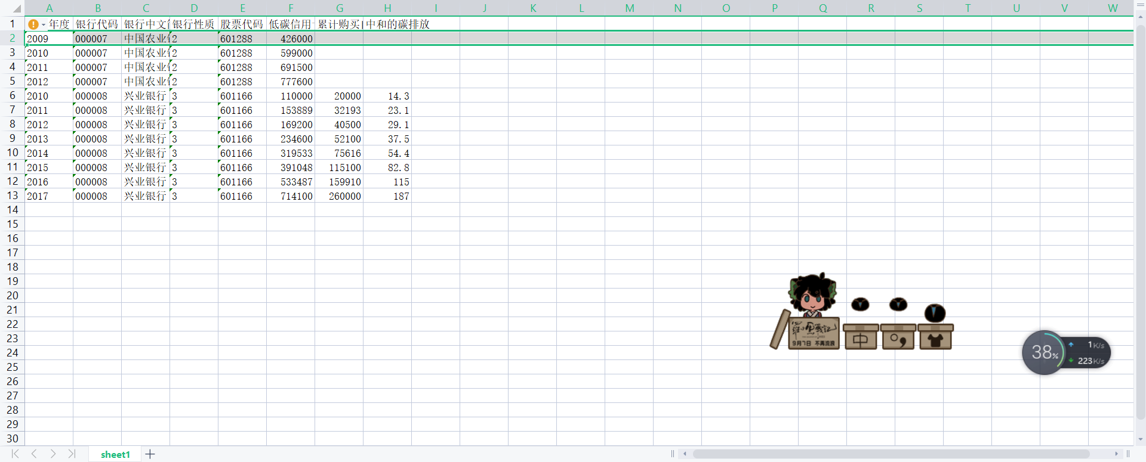Click the cell with value 14.3

point(387,95)
